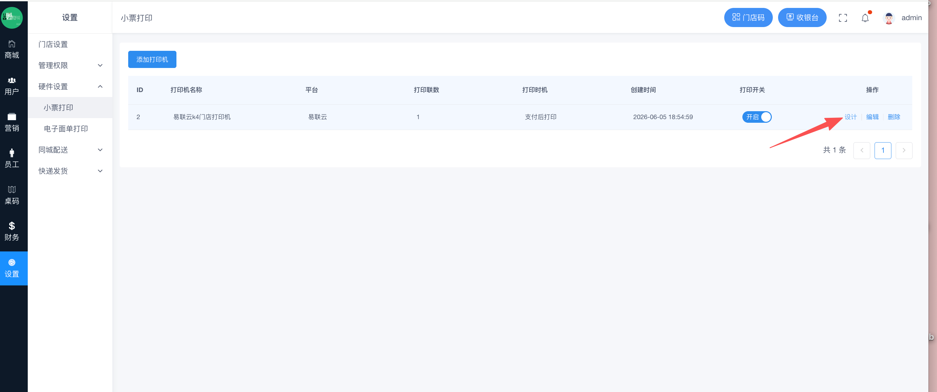Image resolution: width=937 pixels, height=392 pixels.
Task: Click the 打印时机 column header
Action: (x=534, y=90)
